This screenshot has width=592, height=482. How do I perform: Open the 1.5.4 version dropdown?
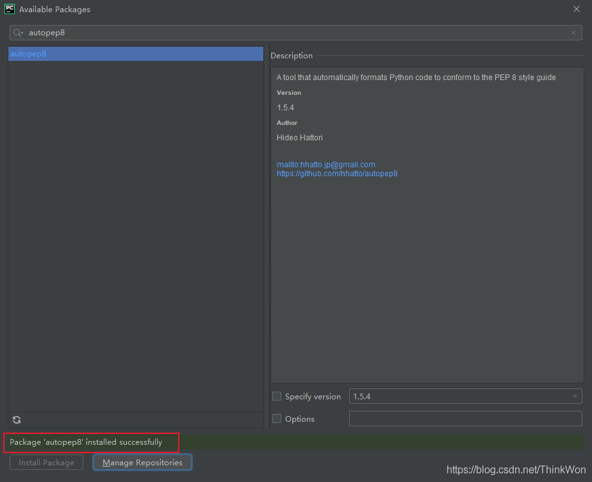pos(465,397)
